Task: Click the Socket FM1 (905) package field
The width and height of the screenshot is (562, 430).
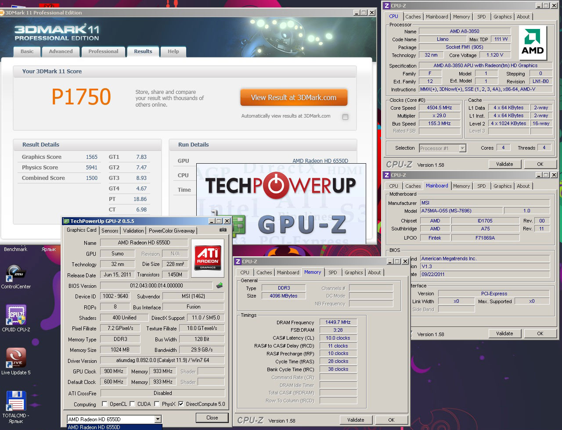Action: click(x=465, y=47)
